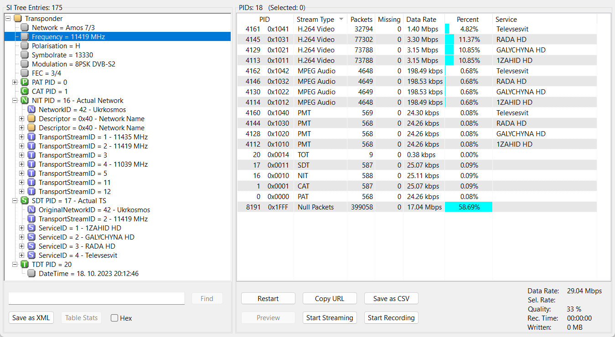Collapse the TDT PID = 20 node
The width and height of the screenshot is (615, 337).
coord(15,265)
